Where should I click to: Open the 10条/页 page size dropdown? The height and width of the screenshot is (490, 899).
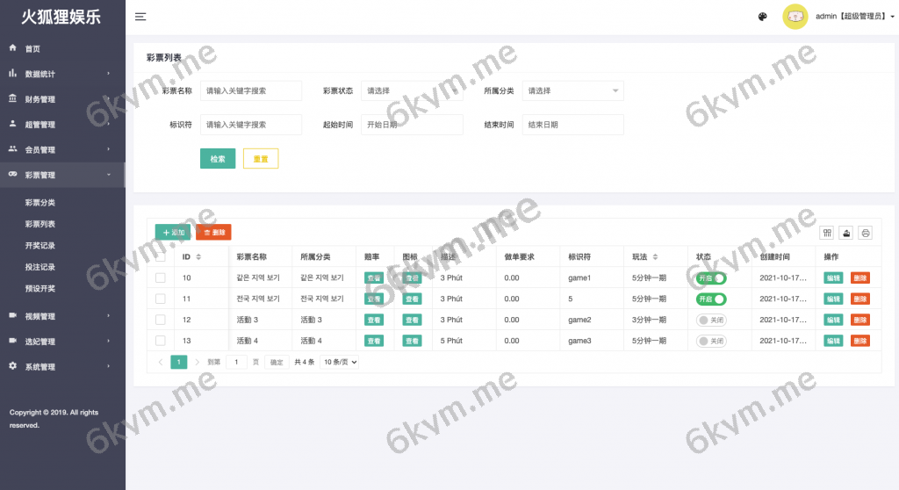[340, 362]
